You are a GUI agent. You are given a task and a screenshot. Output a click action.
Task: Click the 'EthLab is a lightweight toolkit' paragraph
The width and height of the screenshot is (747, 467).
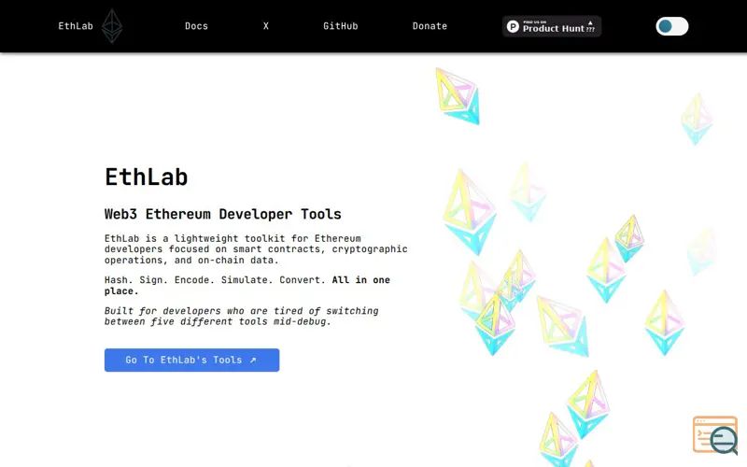[256, 249]
